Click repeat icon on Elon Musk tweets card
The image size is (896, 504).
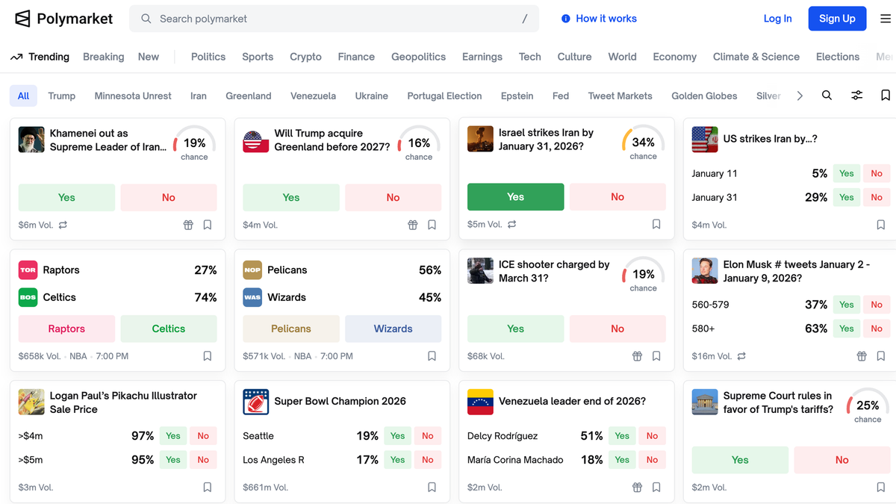(741, 356)
